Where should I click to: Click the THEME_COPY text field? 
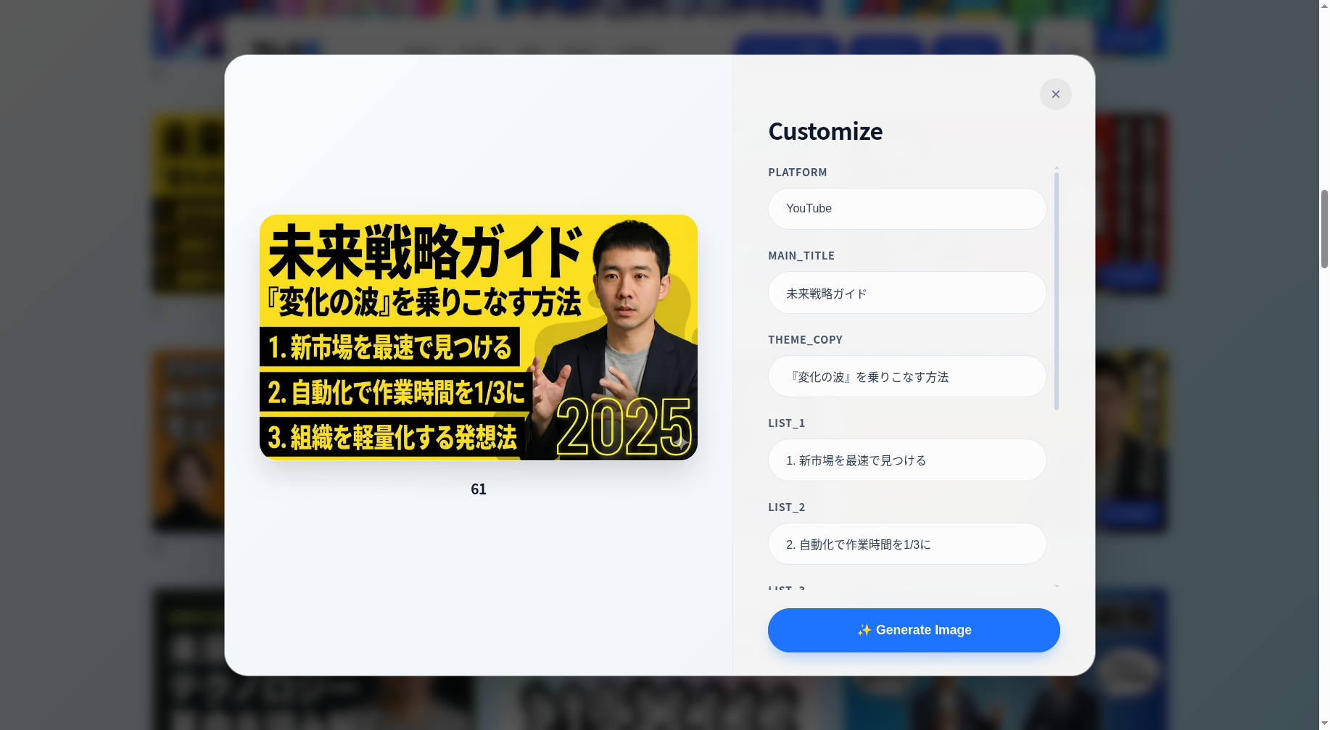click(x=906, y=376)
